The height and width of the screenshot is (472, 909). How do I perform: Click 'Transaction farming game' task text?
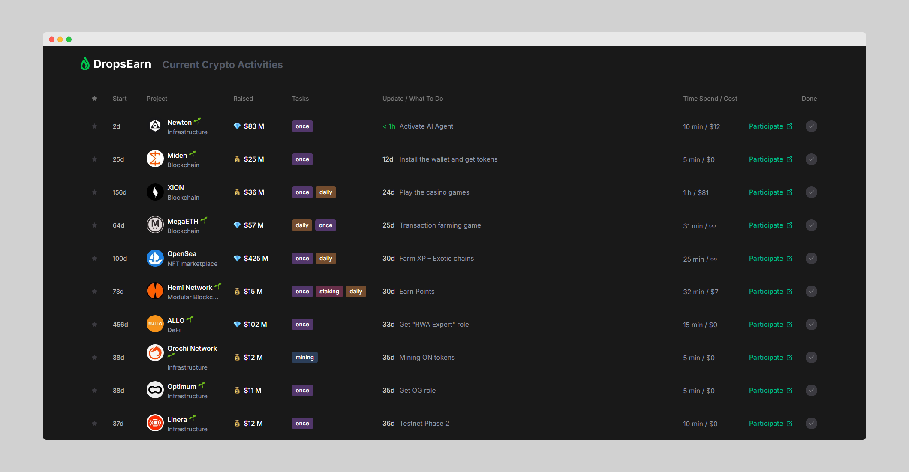point(440,225)
